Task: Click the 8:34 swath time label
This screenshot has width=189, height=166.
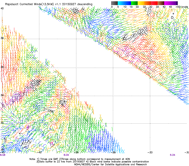Action: coord(172,155)
